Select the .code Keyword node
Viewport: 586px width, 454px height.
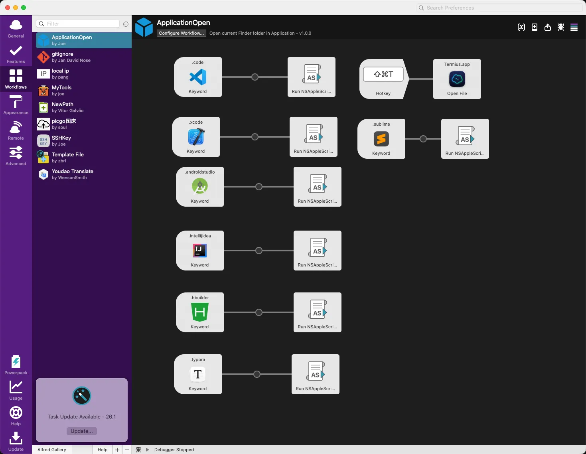198,77
